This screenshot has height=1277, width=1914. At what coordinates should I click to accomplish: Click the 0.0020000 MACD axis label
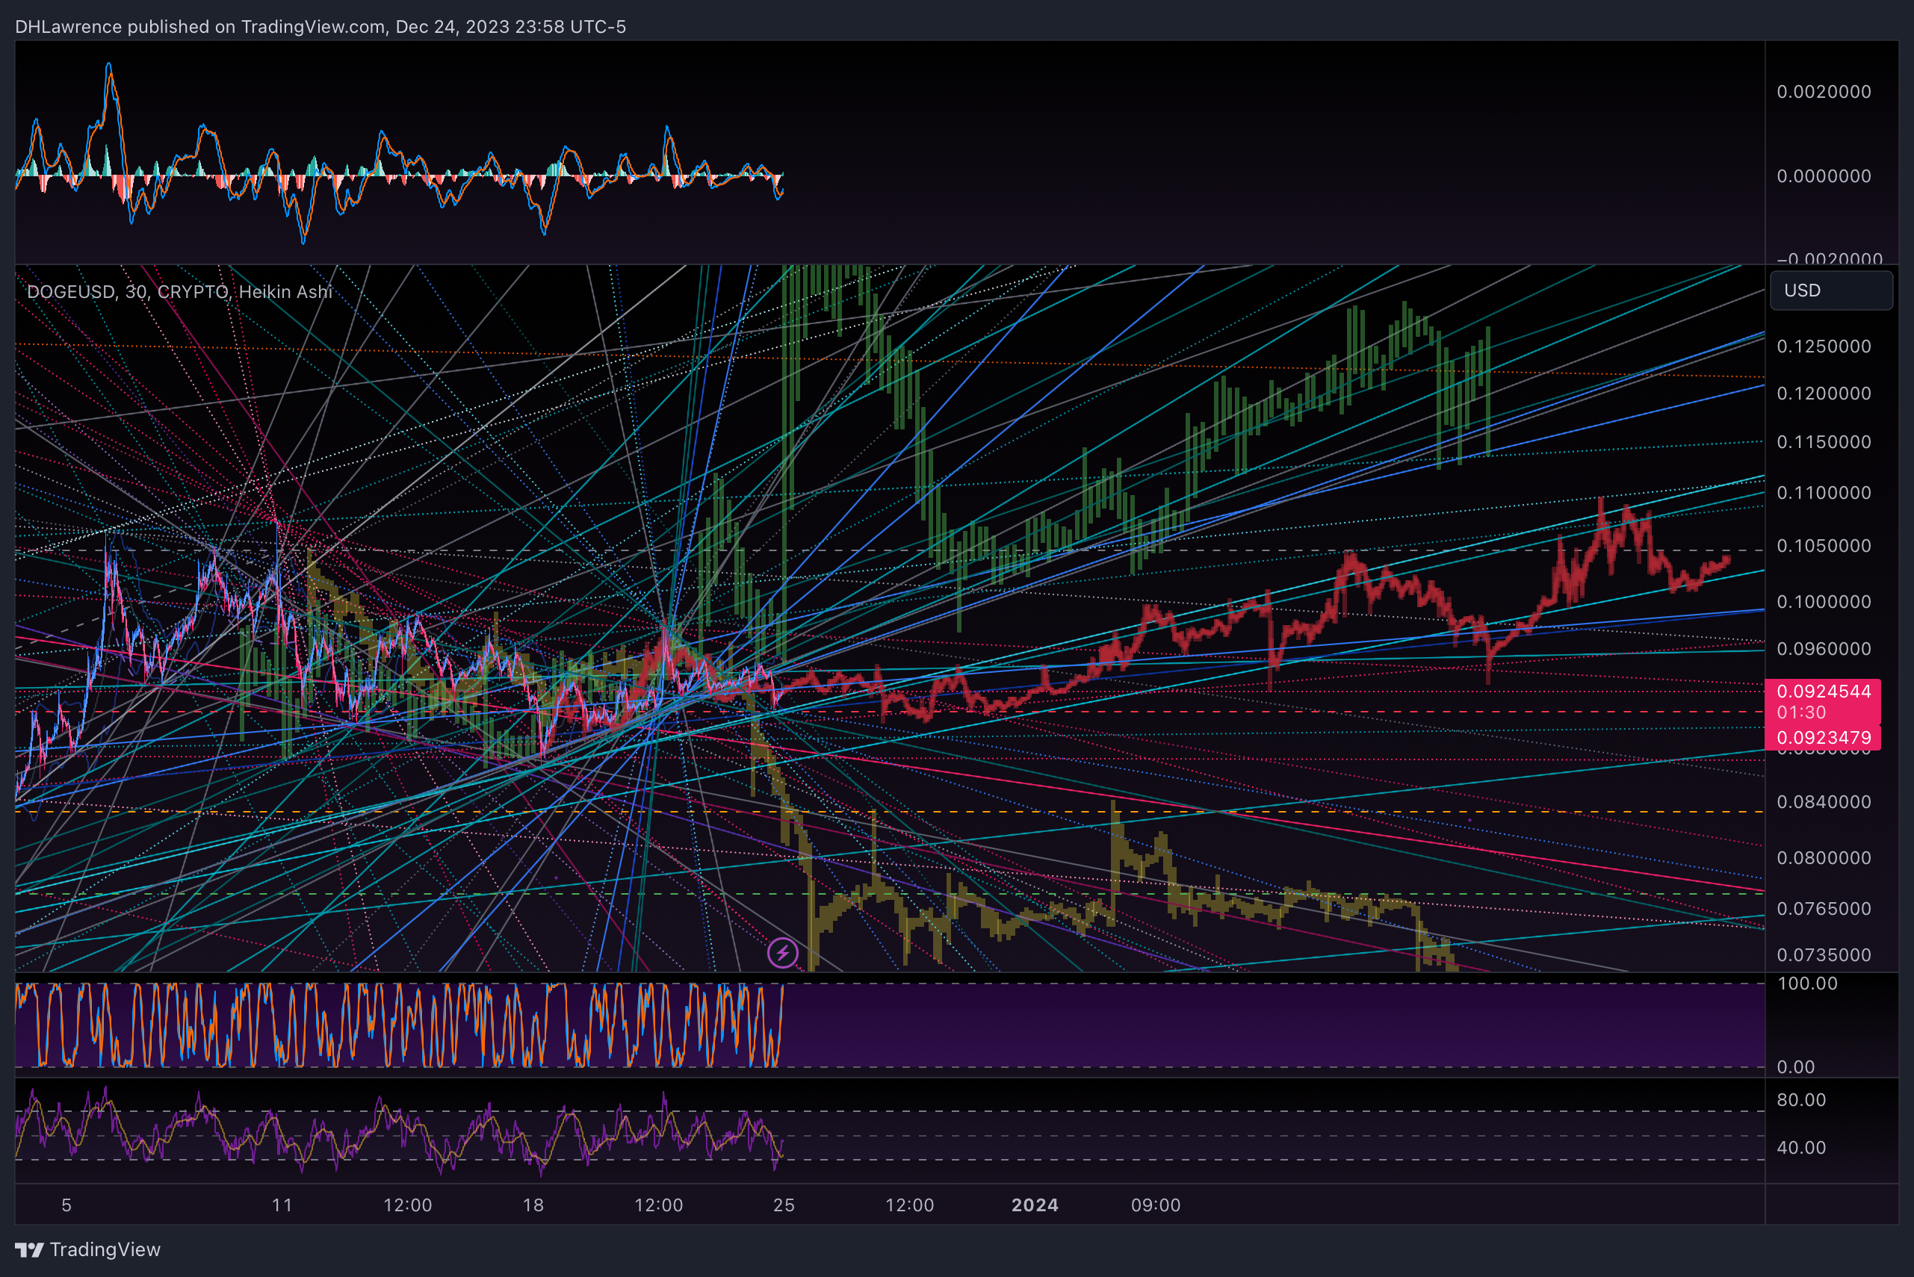tap(1824, 92)
